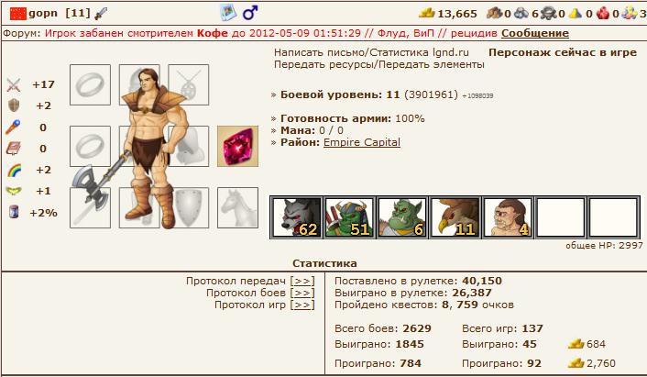Click the crossed swords attack stat icon

tap(14, 85)
